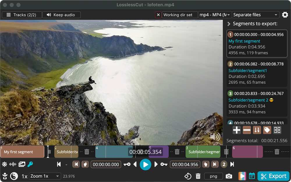The width and height of the screenshot is (291, 182).
Task: Collapse the Segments to export panel
Action: click(229, 24)
